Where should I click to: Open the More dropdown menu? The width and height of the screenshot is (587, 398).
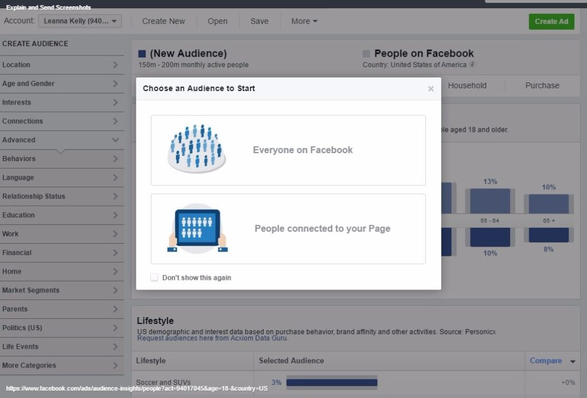[304, 21]
